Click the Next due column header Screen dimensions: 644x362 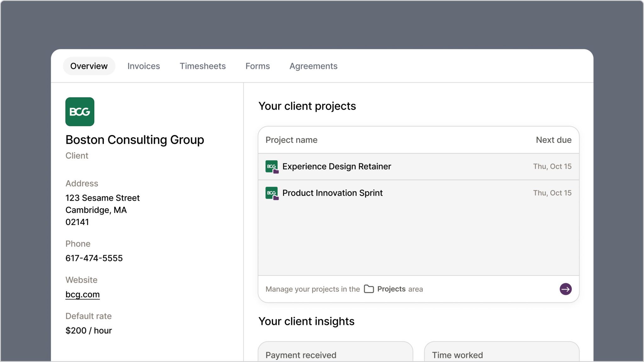[x=554, y=140]
